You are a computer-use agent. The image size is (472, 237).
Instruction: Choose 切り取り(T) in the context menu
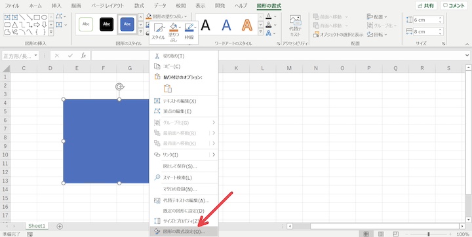[184, 56]
